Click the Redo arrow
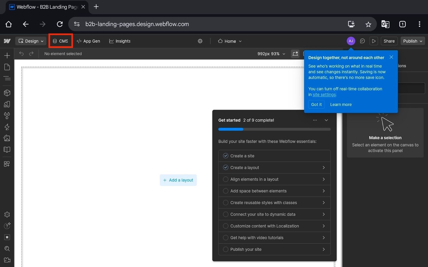 coord(31,54)
